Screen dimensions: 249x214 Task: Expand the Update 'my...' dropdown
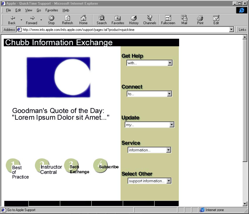pos(172,125)
